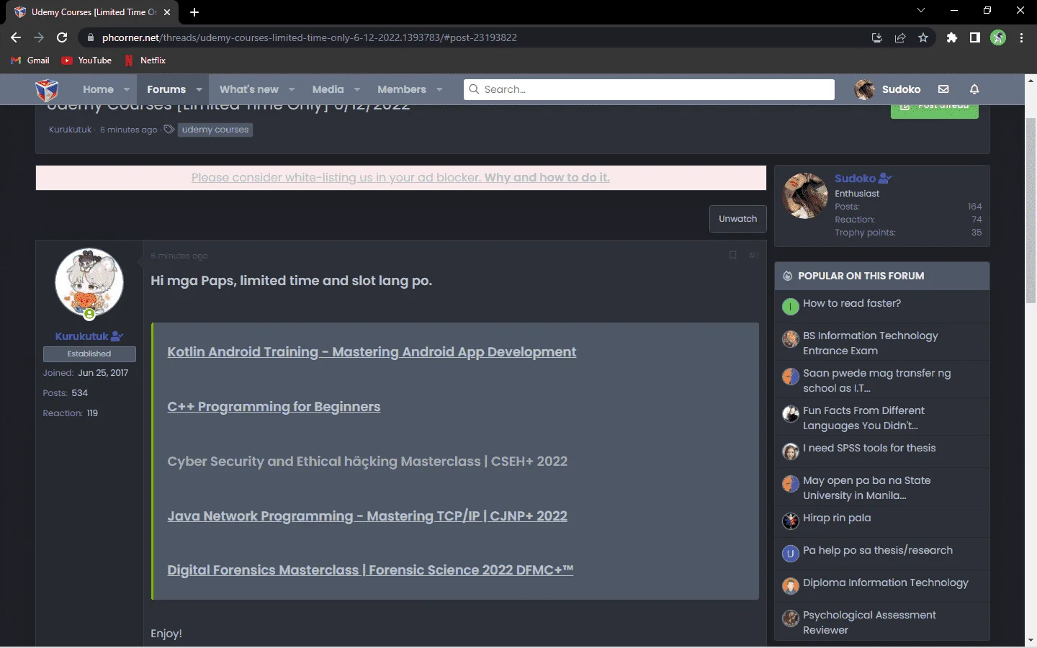1037x648 pixels.
Task: Open Kotlin Android Training course link
Action: click(x=372, y=352)
